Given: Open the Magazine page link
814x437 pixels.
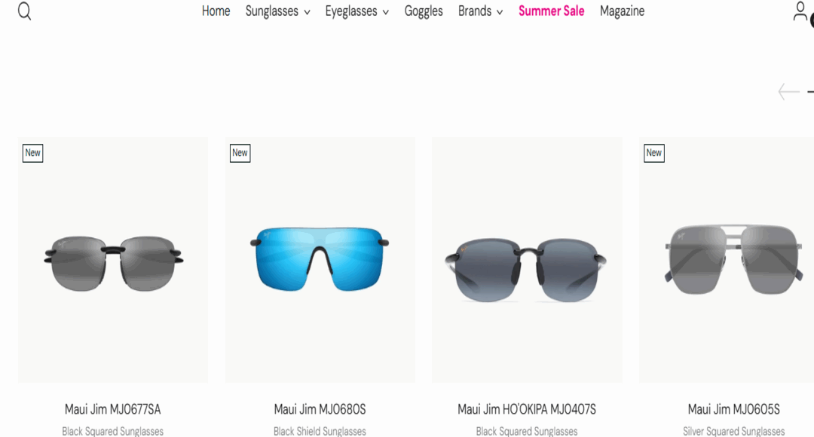Looking at the screenshot, I should tap(622, 11).
